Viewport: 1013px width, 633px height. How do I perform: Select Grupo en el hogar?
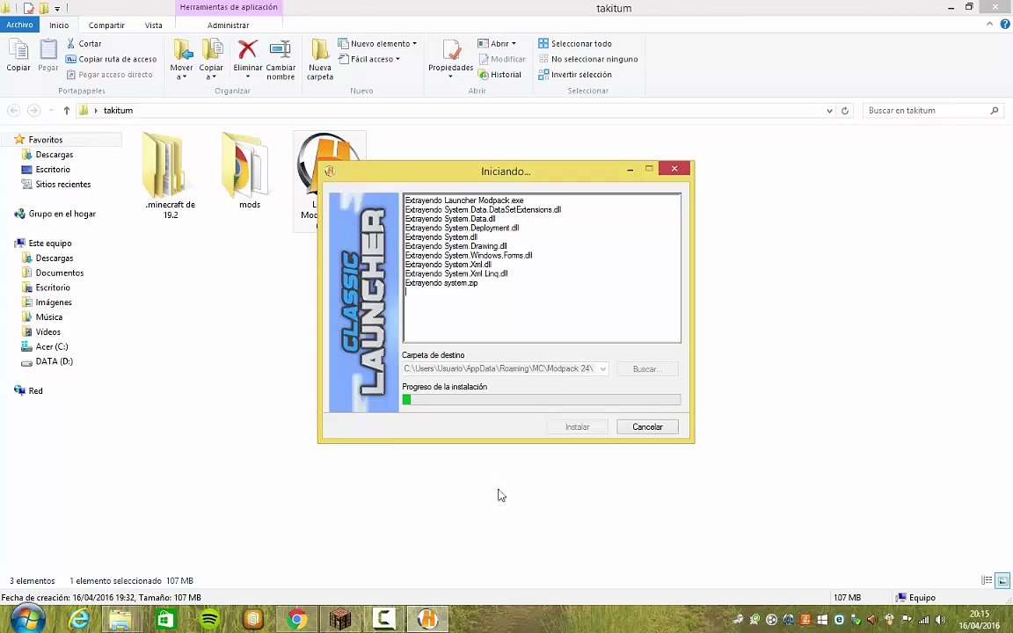(x=62, y=214)
